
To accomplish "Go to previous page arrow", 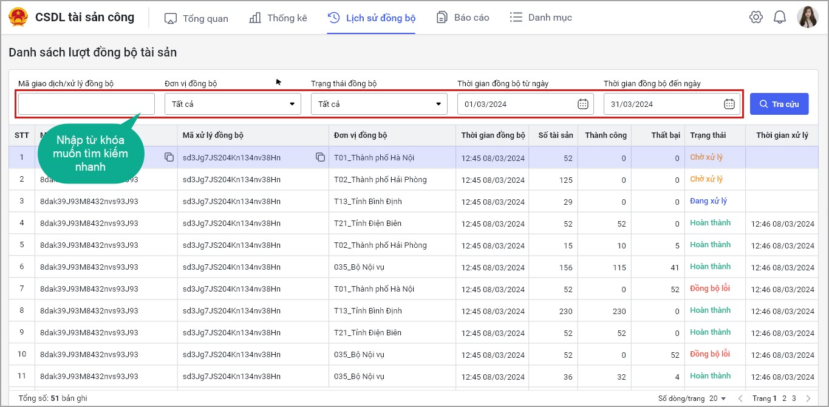I will tap(740, 398).
